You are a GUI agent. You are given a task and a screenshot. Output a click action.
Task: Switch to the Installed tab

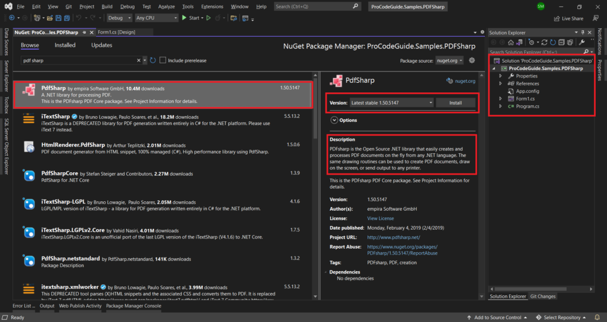pos(65,45)
